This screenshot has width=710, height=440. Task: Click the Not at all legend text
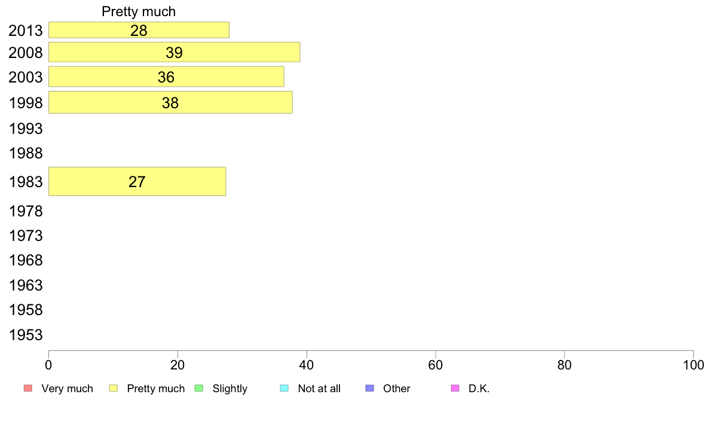click(x=319, y=389)
